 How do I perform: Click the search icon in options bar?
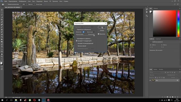click(175, 4)
